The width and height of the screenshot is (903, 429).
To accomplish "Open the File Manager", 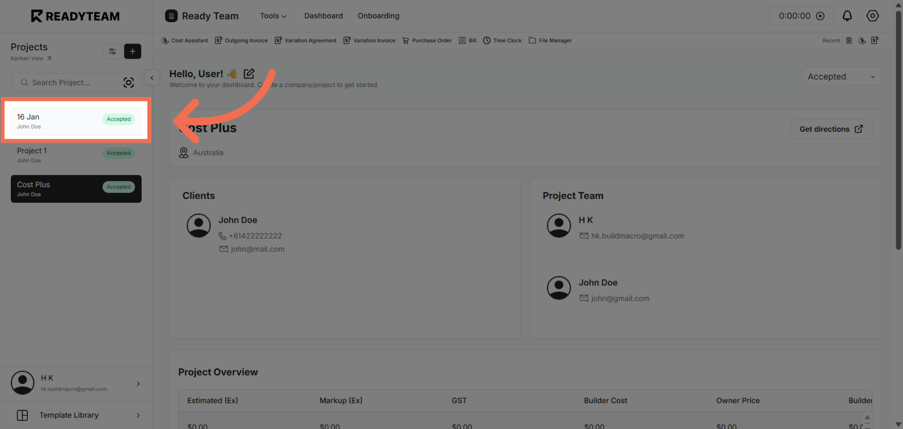I will pyautogui.click(x=532, y=40).
